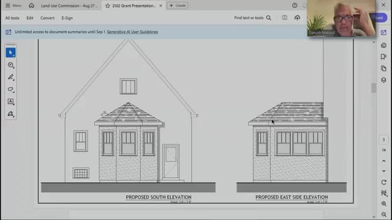Open the comments panel icon on right
Screen dimensions: 392x220
pos(383,45)
